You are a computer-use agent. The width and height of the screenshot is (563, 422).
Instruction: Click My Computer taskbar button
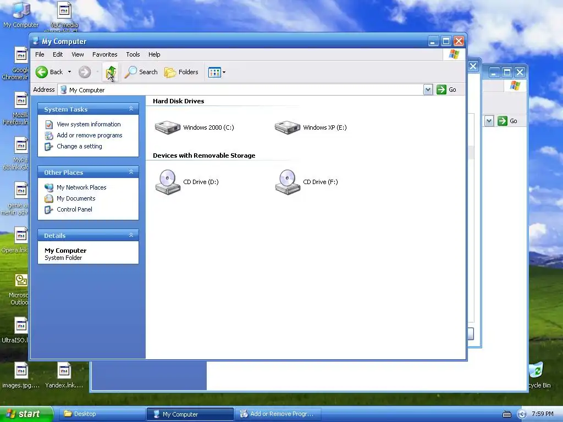pos(190,414)
